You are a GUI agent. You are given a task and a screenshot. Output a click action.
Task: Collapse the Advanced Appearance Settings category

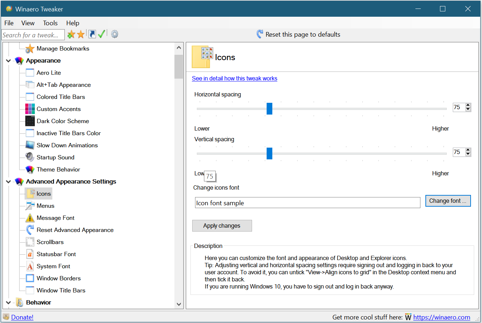tap(8, 182)
